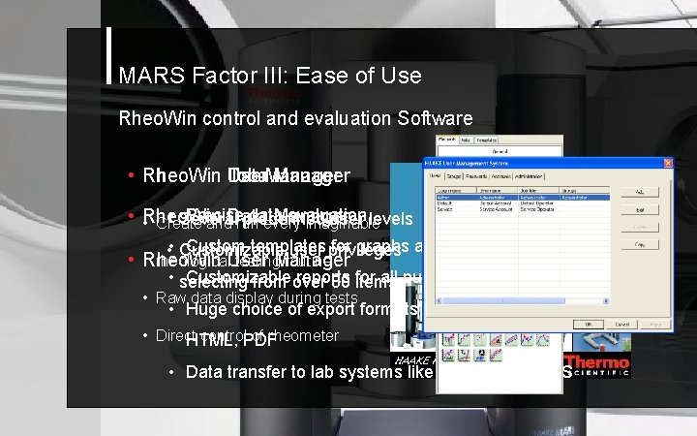This screenshot has width=697, height=436.
Task: Open the Administrator tab
Action: pyautogui.click(x=529, y=176)
